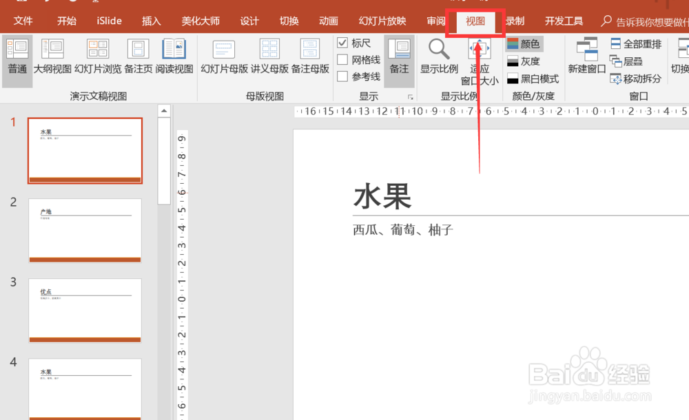Open the Developer (开发工具) tab
The width and height of the screenshot is (689, 420).
564,21
